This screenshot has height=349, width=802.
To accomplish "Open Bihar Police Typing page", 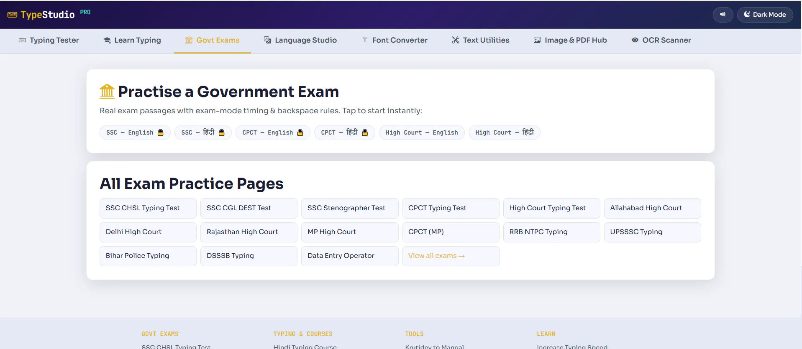I will tap(148, 256).
